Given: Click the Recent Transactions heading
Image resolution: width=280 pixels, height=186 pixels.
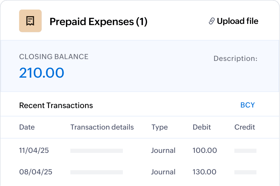Looking at the screenshot, I should pyautogui.click(x=56, y=105).
